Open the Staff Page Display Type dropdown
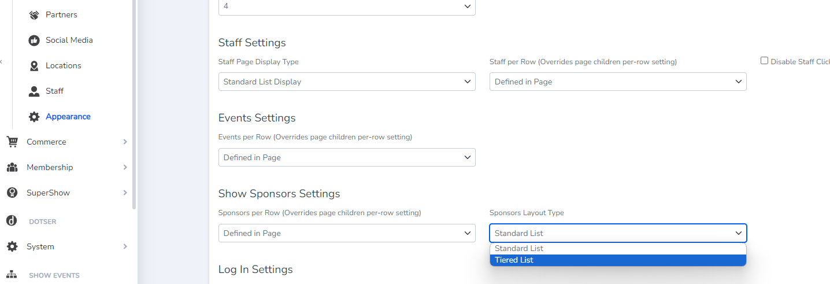This screenshot has width=830, height=284. click(x=347, y=82)
